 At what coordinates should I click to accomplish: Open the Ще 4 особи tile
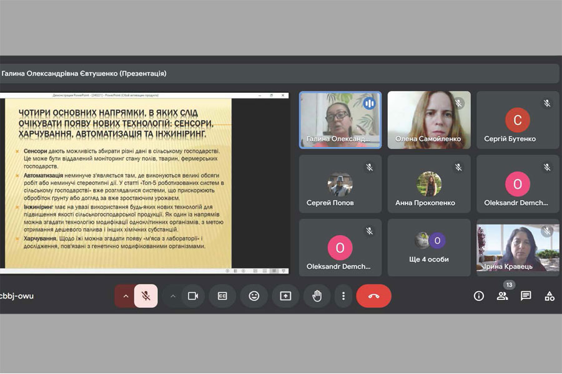pos(429,247)
